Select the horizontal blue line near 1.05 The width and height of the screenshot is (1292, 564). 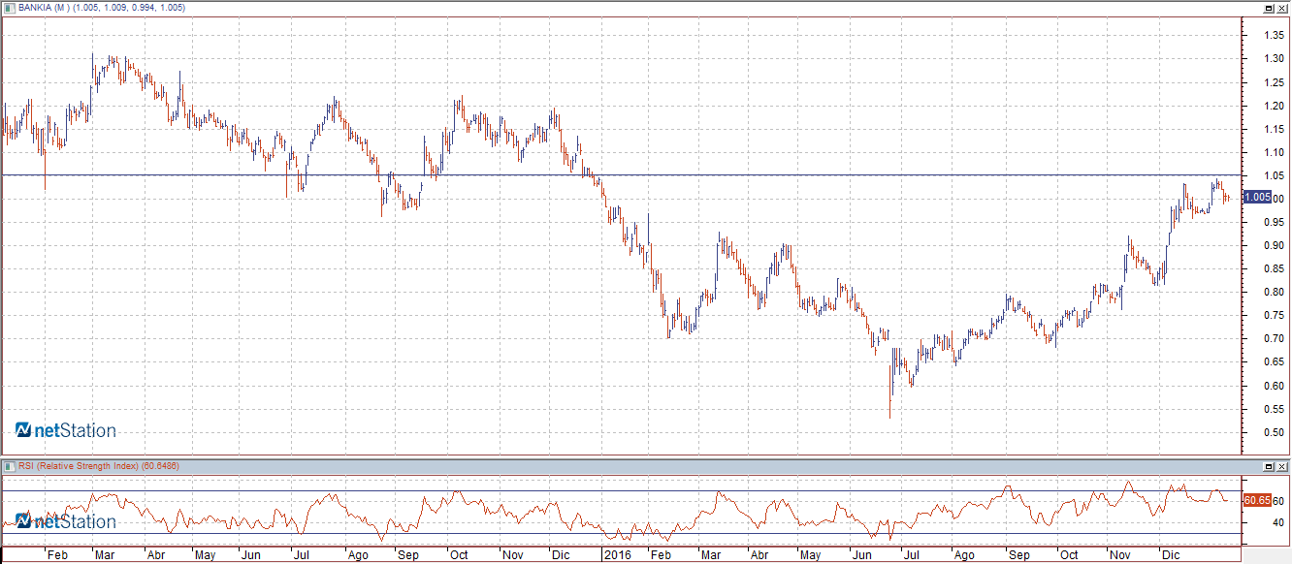point(679,174)
